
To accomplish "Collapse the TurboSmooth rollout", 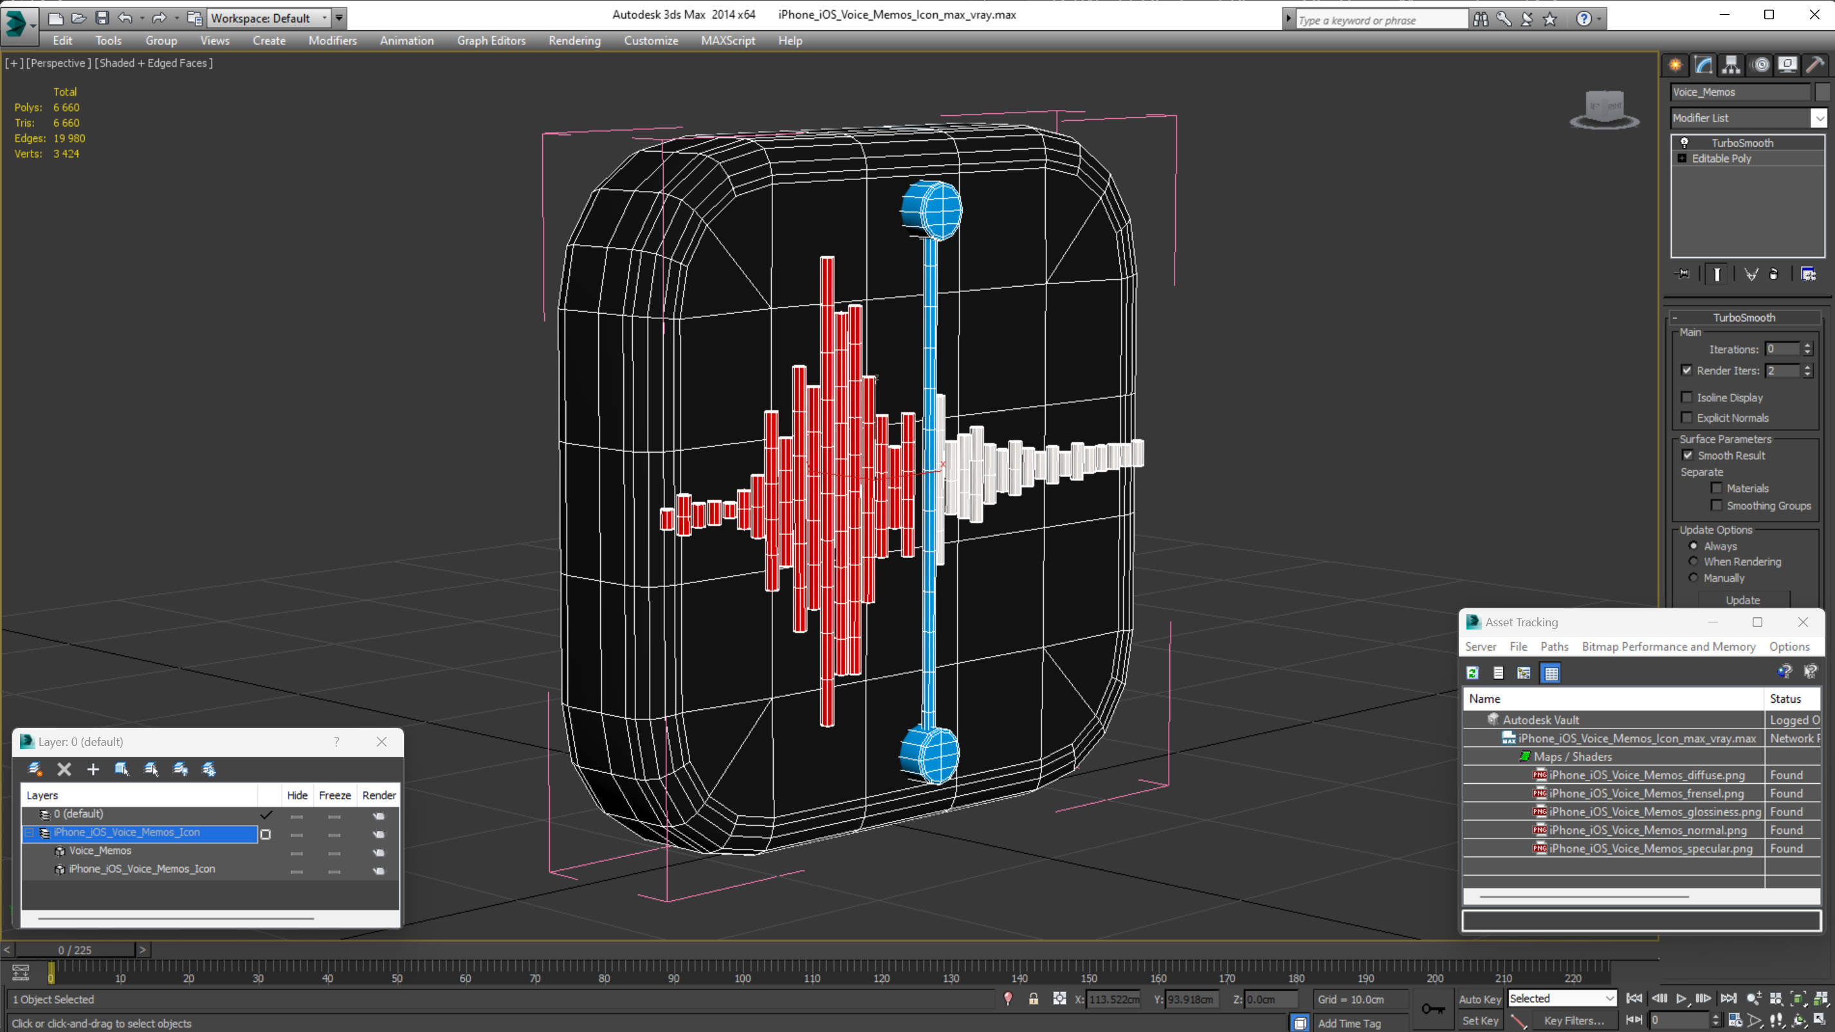I will [1675, 318].
